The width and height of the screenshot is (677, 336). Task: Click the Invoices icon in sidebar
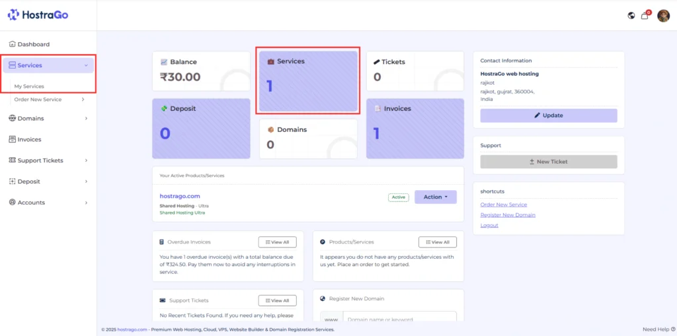pos(12,139)
